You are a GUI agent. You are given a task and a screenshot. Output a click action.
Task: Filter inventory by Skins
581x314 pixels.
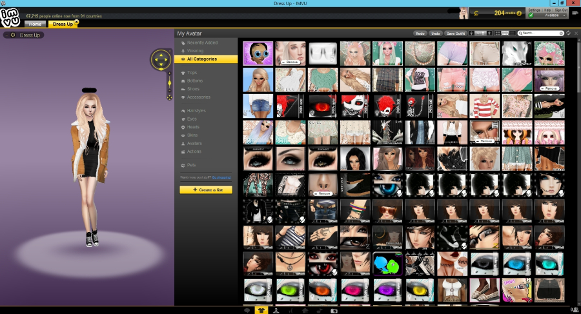192,135
